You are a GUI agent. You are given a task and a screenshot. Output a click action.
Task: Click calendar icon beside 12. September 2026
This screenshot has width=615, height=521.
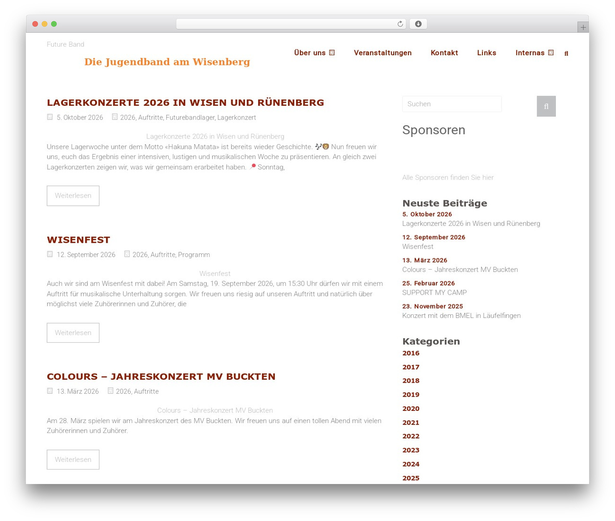(x=50, y=254)
